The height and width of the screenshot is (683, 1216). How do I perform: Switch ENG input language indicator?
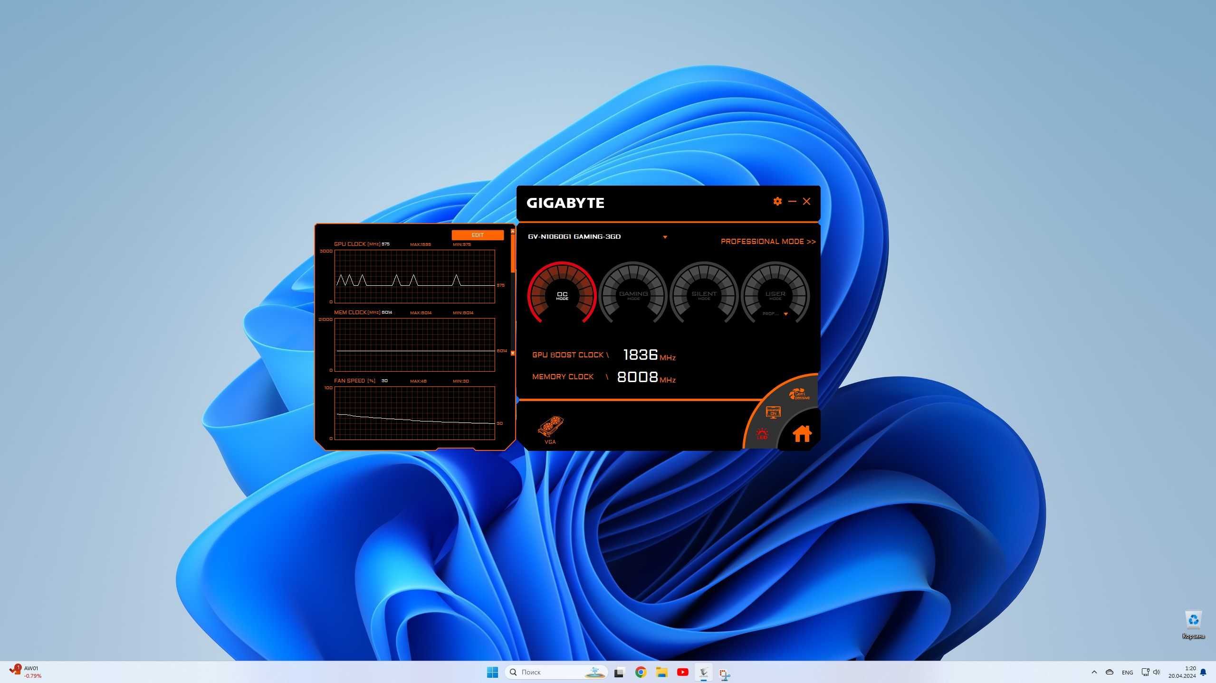(x=1128, y=672)
